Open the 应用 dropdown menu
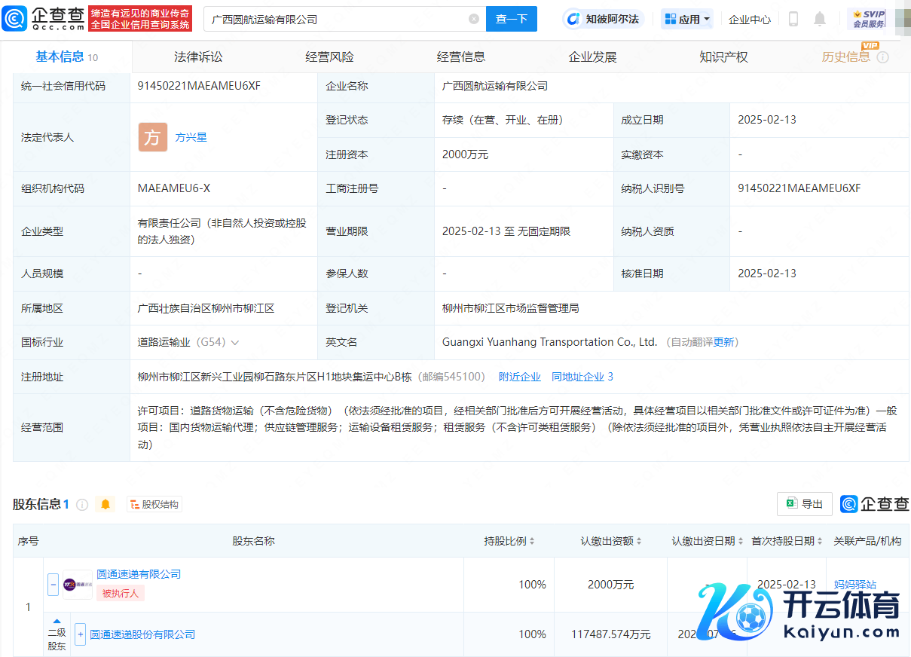 (x=687, y=19)
